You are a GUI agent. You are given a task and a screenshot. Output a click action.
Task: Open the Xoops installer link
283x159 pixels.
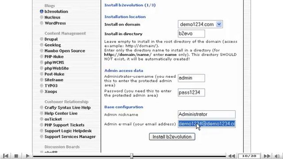(x=51, y=91)
